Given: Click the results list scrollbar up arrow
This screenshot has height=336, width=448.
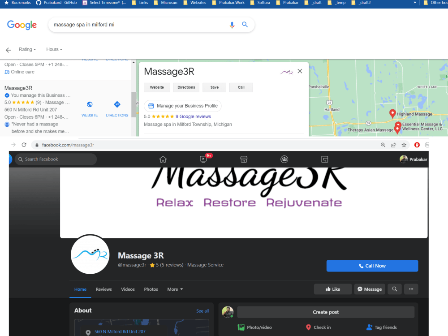Looking at the screenshot, I should point(134,62).
